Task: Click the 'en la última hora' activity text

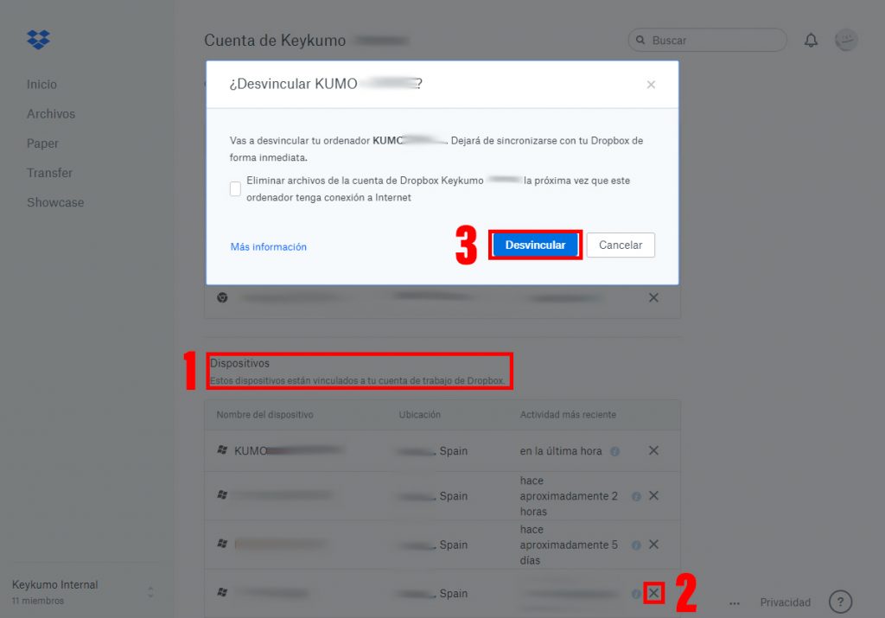Action: tap(561, 451)
